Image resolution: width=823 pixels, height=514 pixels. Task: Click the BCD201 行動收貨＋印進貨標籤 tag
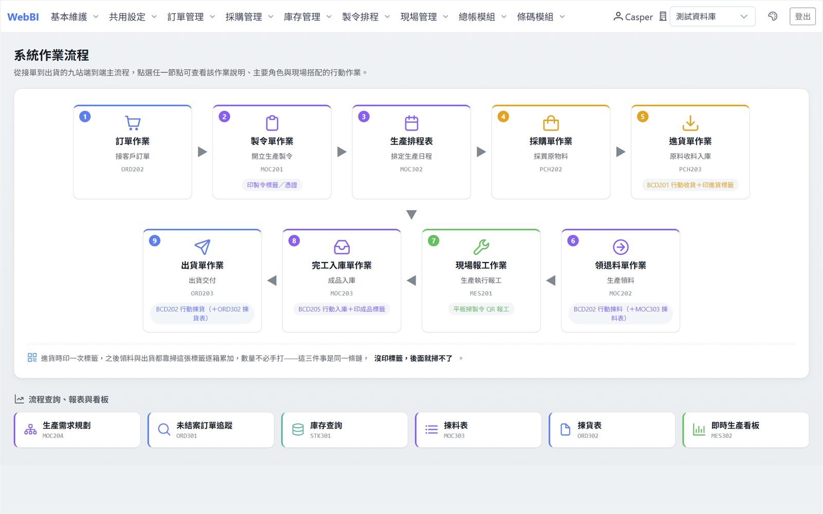(690, 185)
